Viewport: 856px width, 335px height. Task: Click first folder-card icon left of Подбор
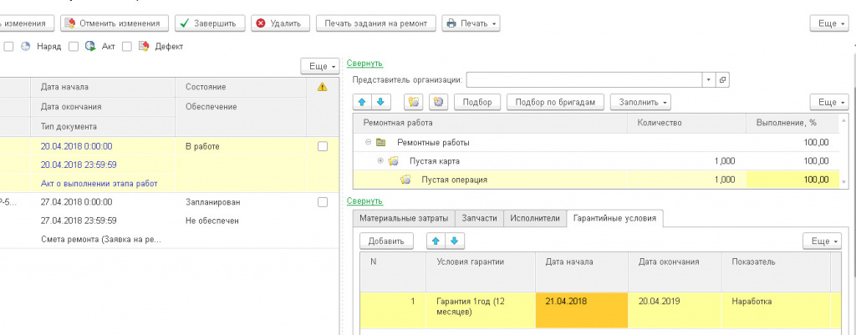[413, 102]
